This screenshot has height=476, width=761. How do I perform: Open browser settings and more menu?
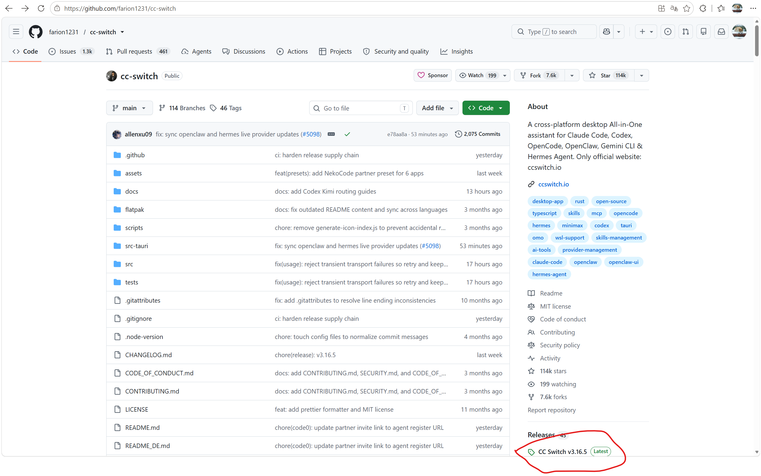click(753, 9)
